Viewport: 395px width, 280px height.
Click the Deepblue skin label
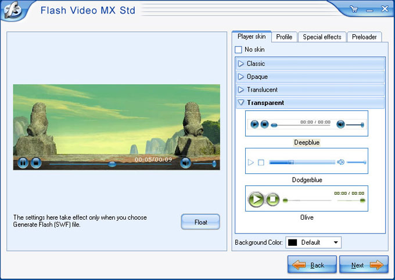[307, 143]
